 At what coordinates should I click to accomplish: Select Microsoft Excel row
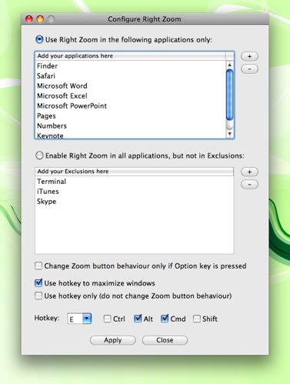click(131, 96)
